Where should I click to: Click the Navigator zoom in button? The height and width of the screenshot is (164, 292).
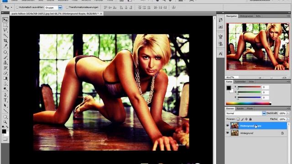point(284,77)
